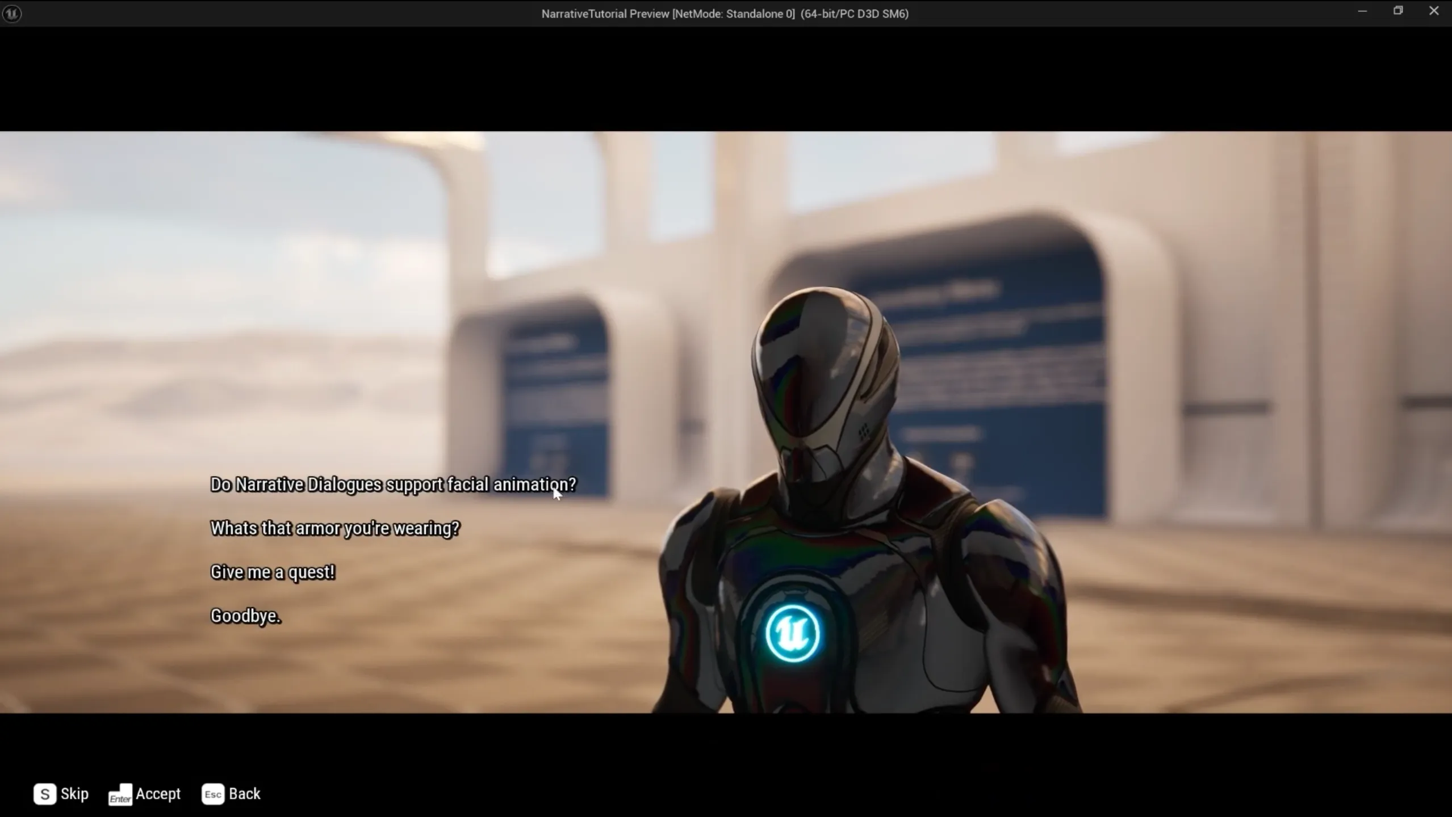Click the S key Skip icon
Image resolution: width=1452 pixels, height=817 pixels.
45,794
